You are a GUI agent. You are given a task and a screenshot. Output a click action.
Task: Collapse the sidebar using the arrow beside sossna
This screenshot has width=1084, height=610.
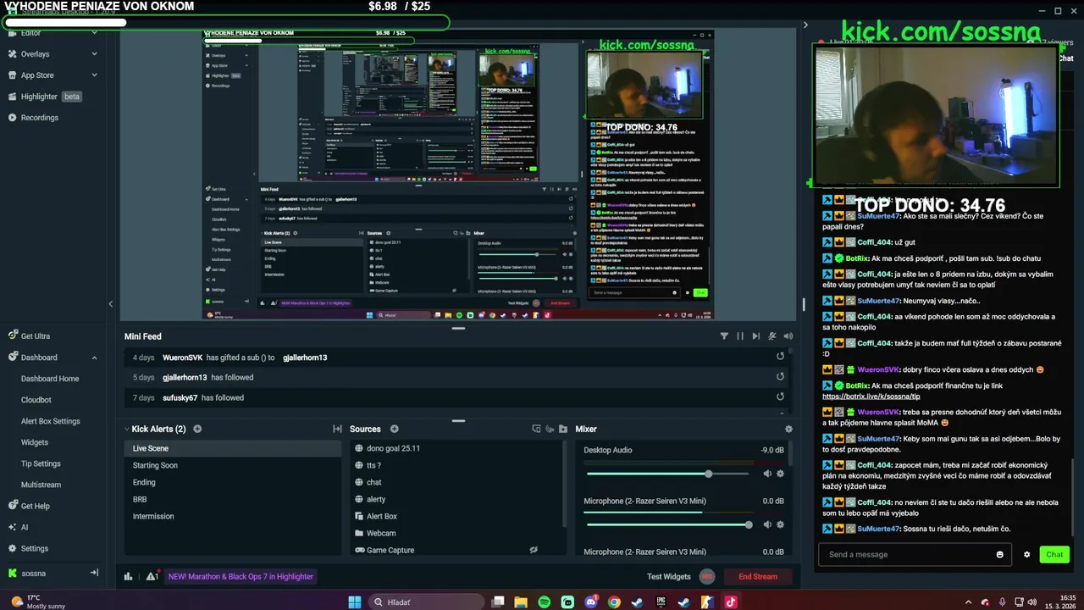click(94, 573)
